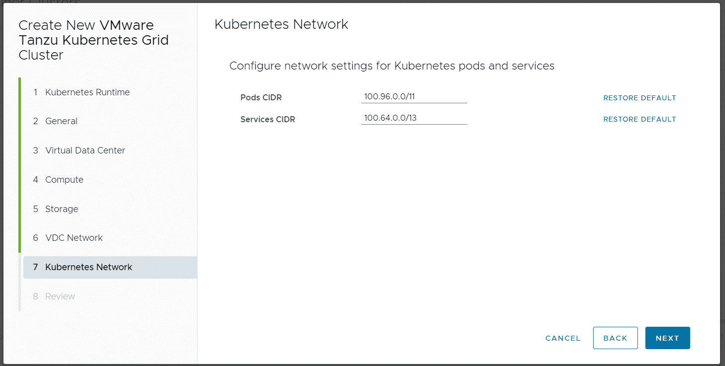This screenshot has width=725, height=366.
Task: Restore default for Services CIDR
Action: (639, 119)
